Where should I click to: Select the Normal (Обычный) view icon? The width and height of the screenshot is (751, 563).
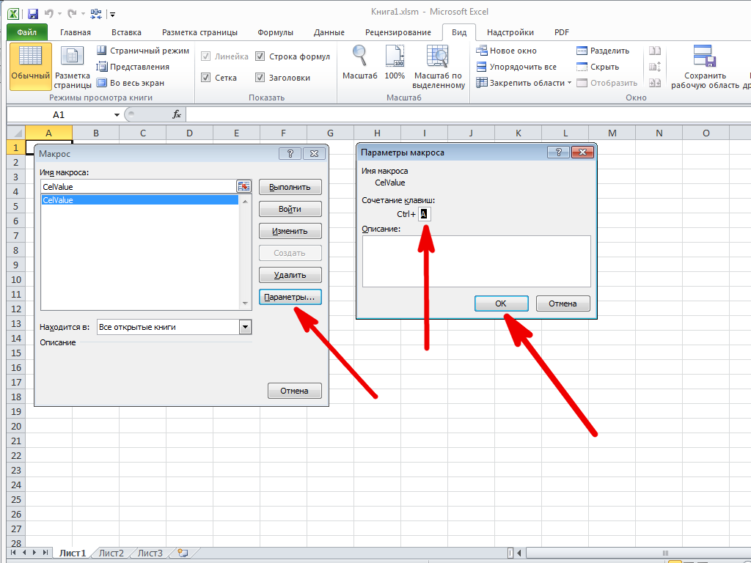click(30, 67)
